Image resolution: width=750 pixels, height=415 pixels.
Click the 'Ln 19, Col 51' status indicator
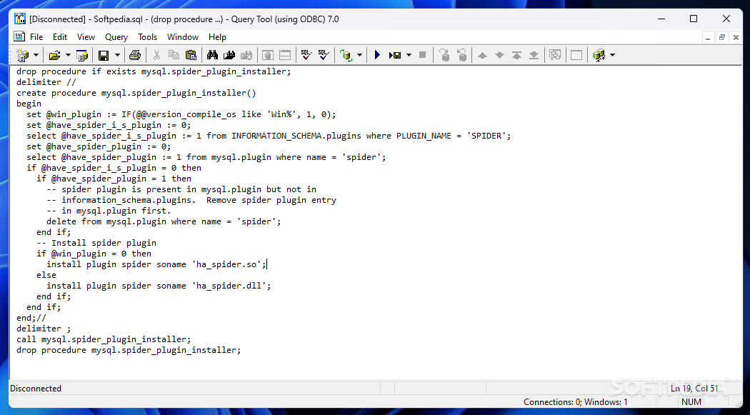pos(694,389)
